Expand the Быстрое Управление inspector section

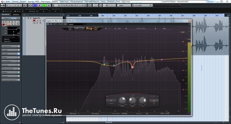11,80
